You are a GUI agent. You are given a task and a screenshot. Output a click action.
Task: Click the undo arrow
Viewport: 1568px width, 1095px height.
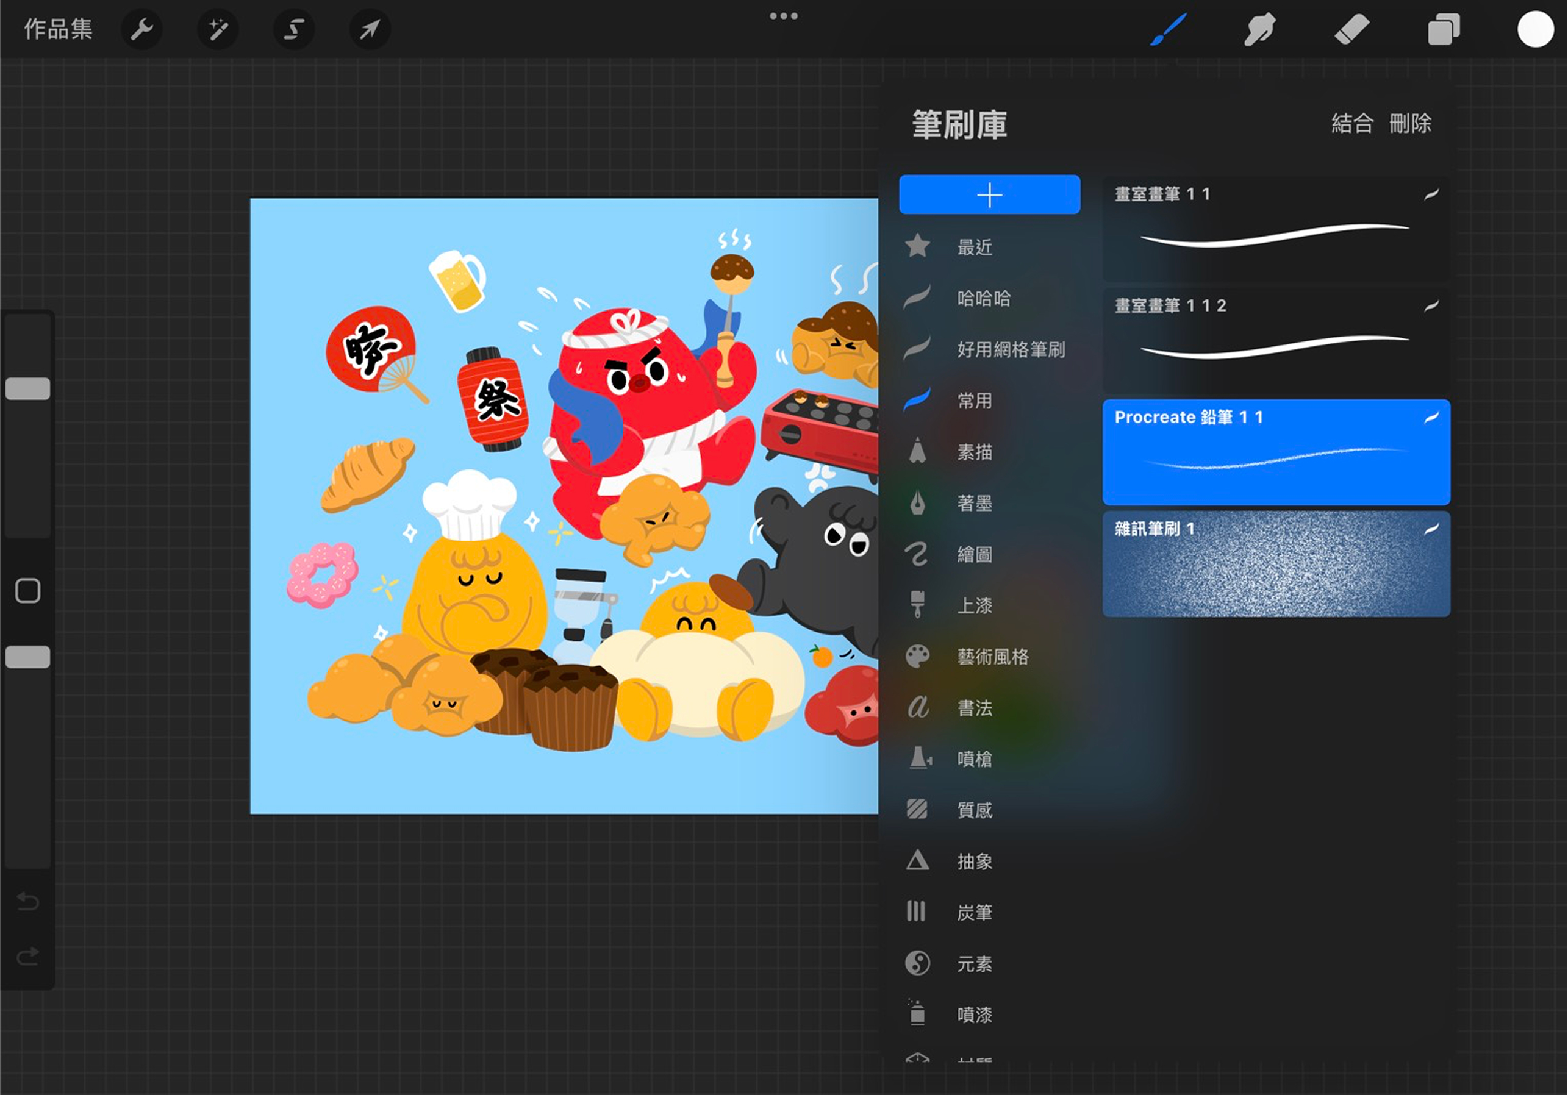click(x=28, y=902)
